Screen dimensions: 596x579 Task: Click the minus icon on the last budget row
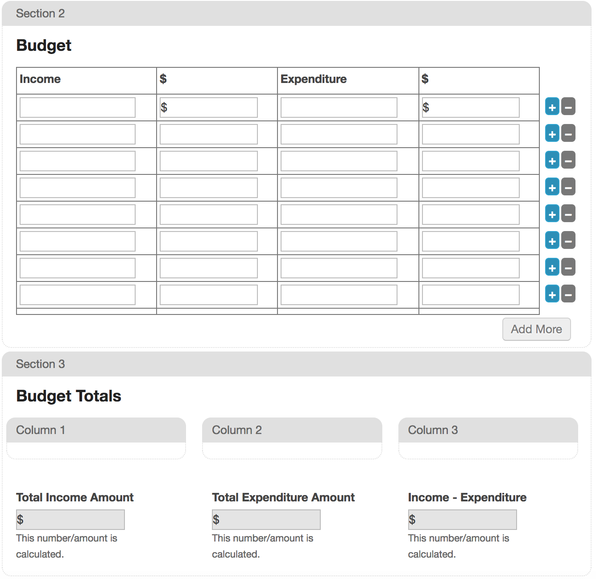tap(568, 294)
